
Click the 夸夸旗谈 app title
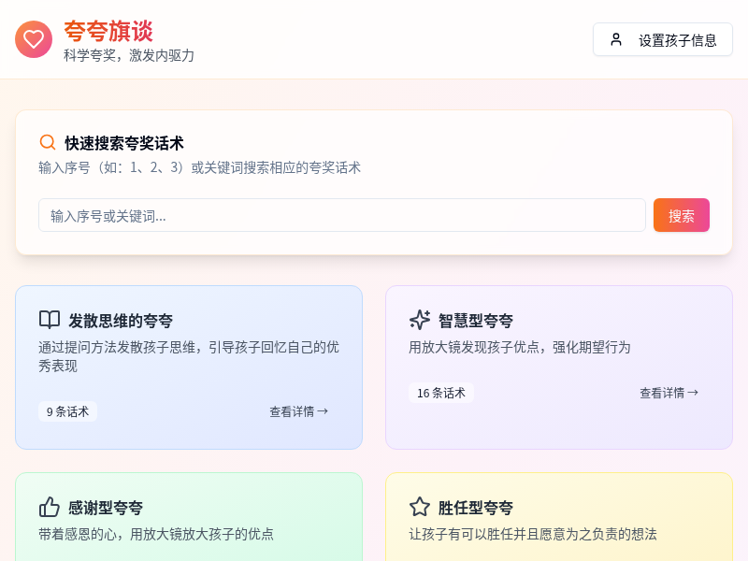[x=108, y=32]
